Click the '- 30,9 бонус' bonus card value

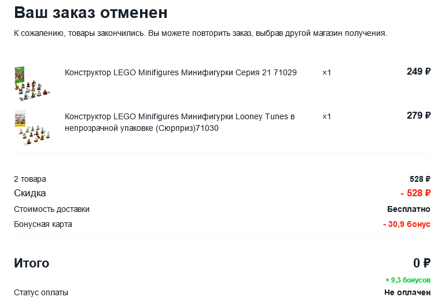tap(407, 224)
